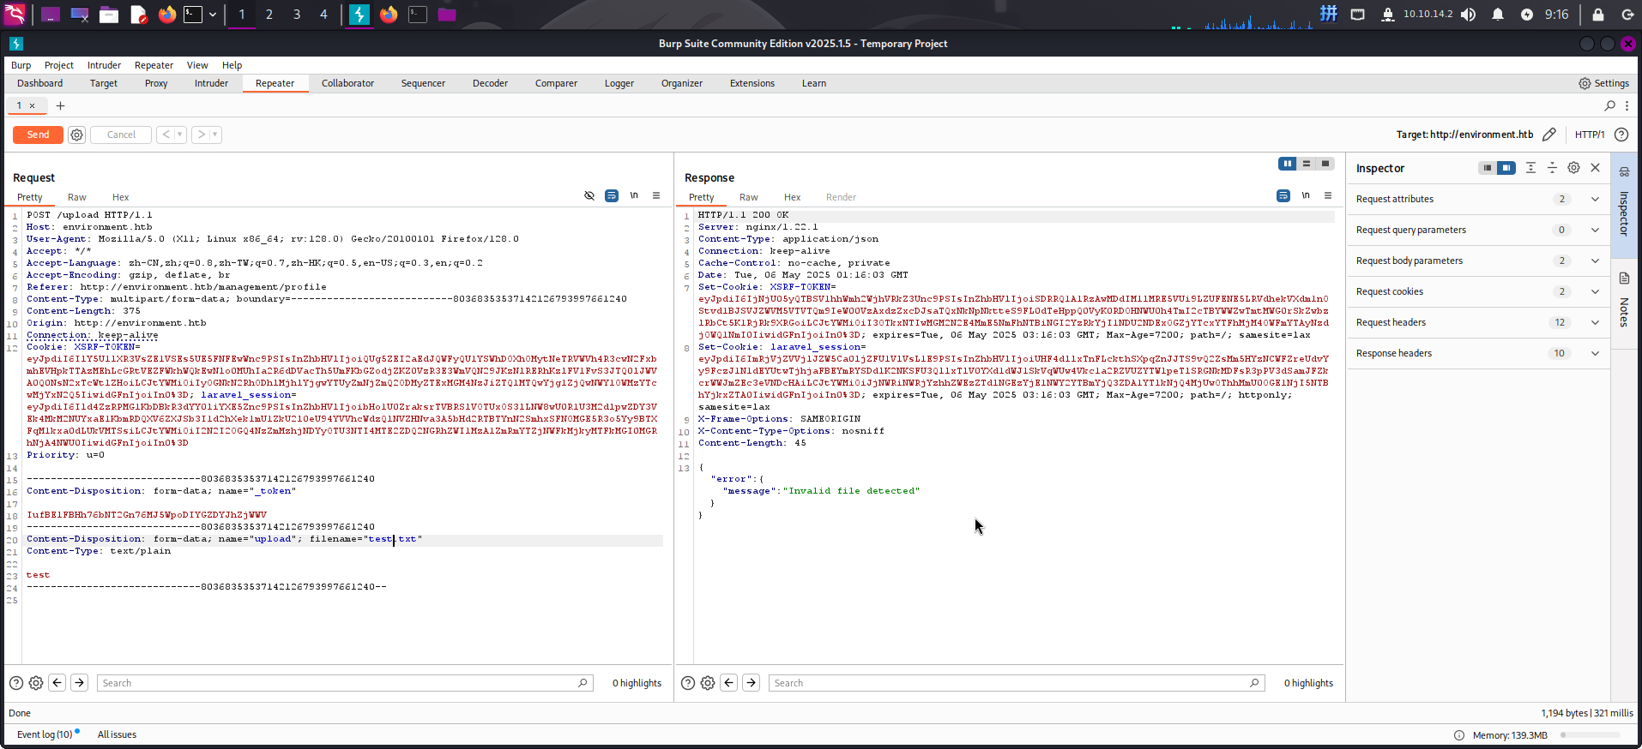This screenshot has width=1642, height=749.
Task: Open the Intruder tool tab
Action: (x=211, y=83)
